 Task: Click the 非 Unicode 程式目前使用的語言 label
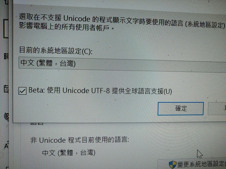tap(79, 140)
